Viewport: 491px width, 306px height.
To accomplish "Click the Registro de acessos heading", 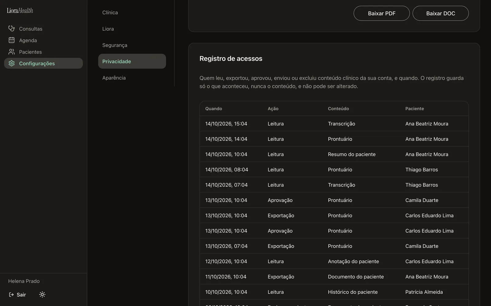I will coord(231,58).
